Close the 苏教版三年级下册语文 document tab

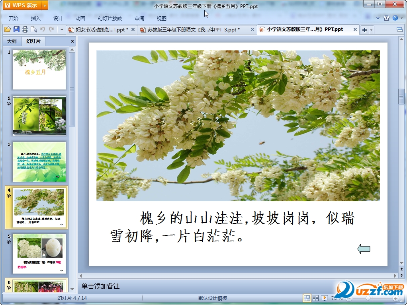[x=252, y=29]
